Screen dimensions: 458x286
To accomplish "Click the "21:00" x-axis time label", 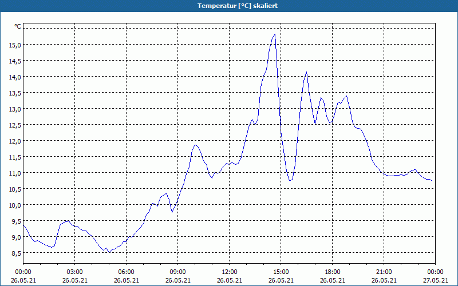I will [384, 272].
